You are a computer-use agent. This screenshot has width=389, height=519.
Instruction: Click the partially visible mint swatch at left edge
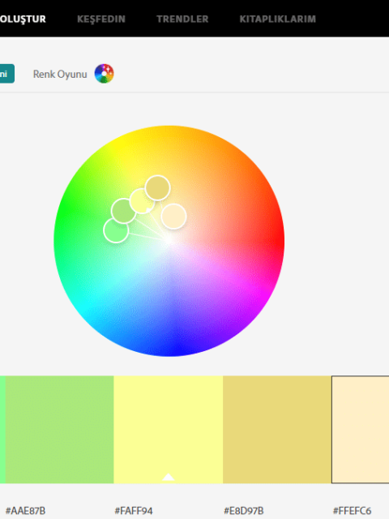pyautogui.click(x=2, y=429)
